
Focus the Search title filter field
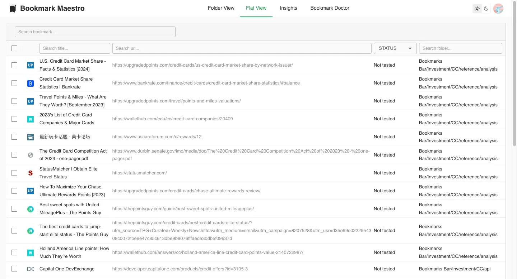click(75, 48)
